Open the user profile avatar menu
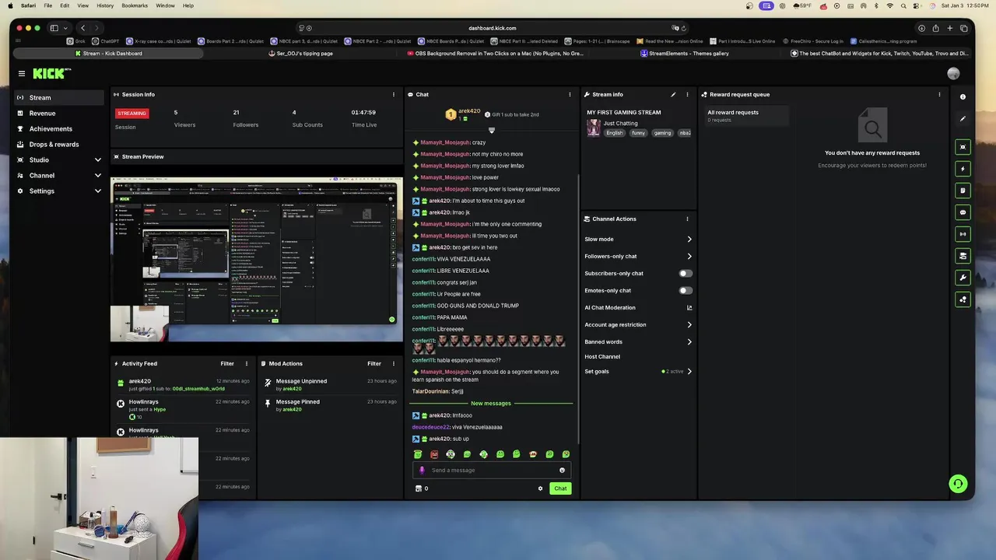Screen dimensions: 996x560 tap(953, 74)
